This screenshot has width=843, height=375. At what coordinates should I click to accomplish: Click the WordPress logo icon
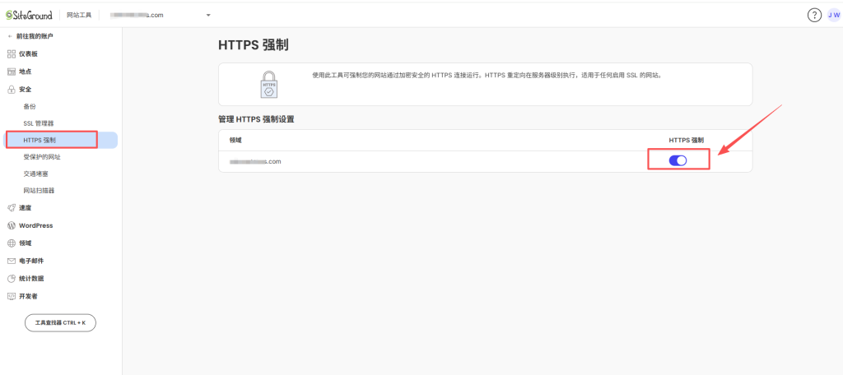(12, 225)
